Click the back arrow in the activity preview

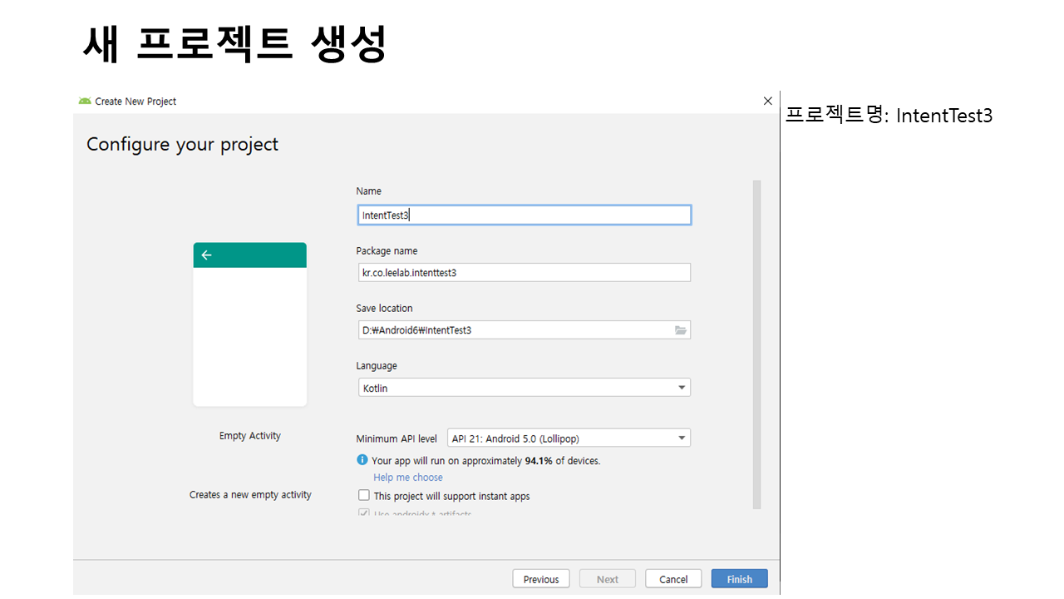pyautogui.click(x=207, y=255)
